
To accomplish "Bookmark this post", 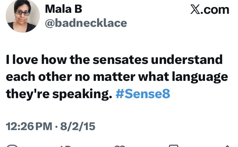I will tap(173, 146).
